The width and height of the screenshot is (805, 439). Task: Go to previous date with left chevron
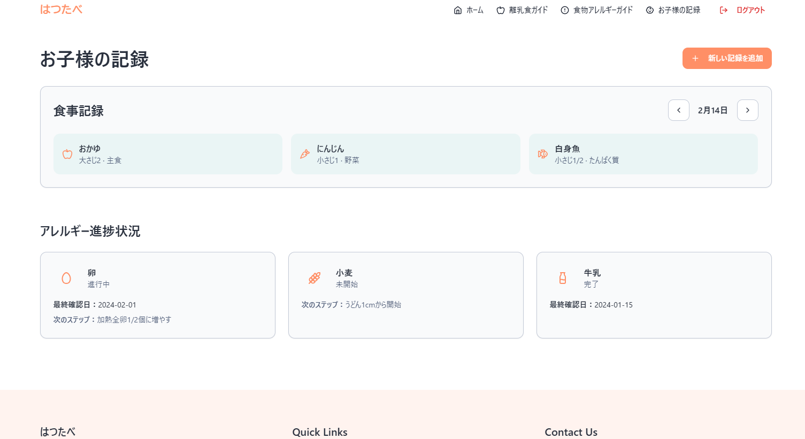click(x=679, y=110)
